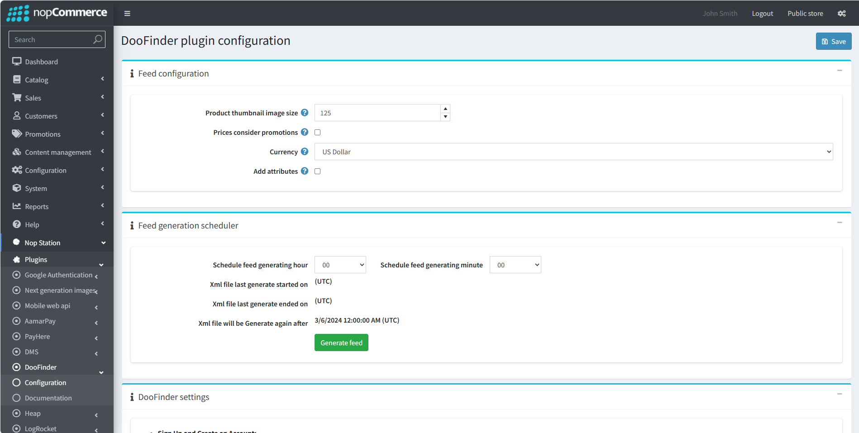Expand the Google Authentication submenu
Viewport: 859px width, 433px height.
tap(96, 276)
